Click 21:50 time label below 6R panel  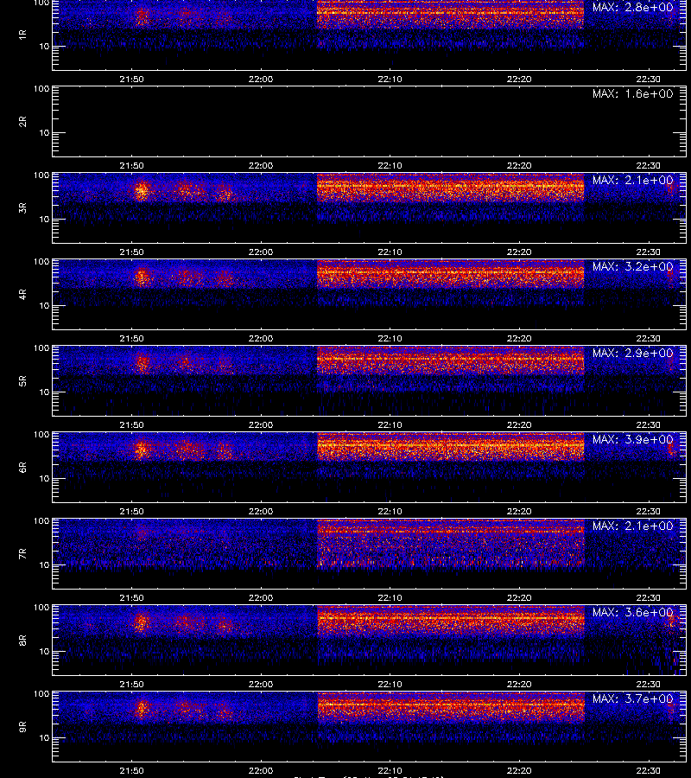pos(131,511)
